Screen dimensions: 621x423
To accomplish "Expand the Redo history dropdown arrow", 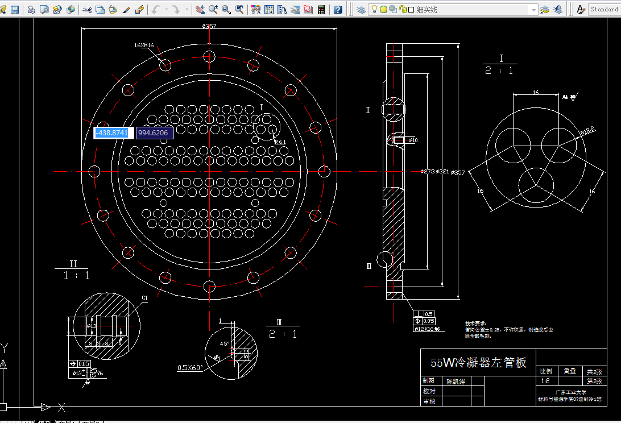I will point(187,10).
